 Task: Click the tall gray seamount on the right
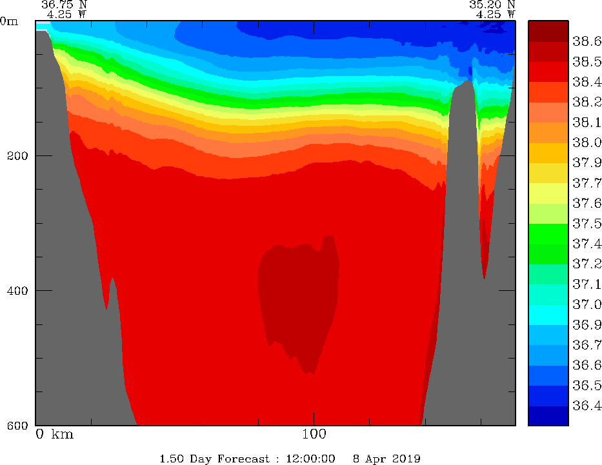pyautogui.click(x=455, y=258)
